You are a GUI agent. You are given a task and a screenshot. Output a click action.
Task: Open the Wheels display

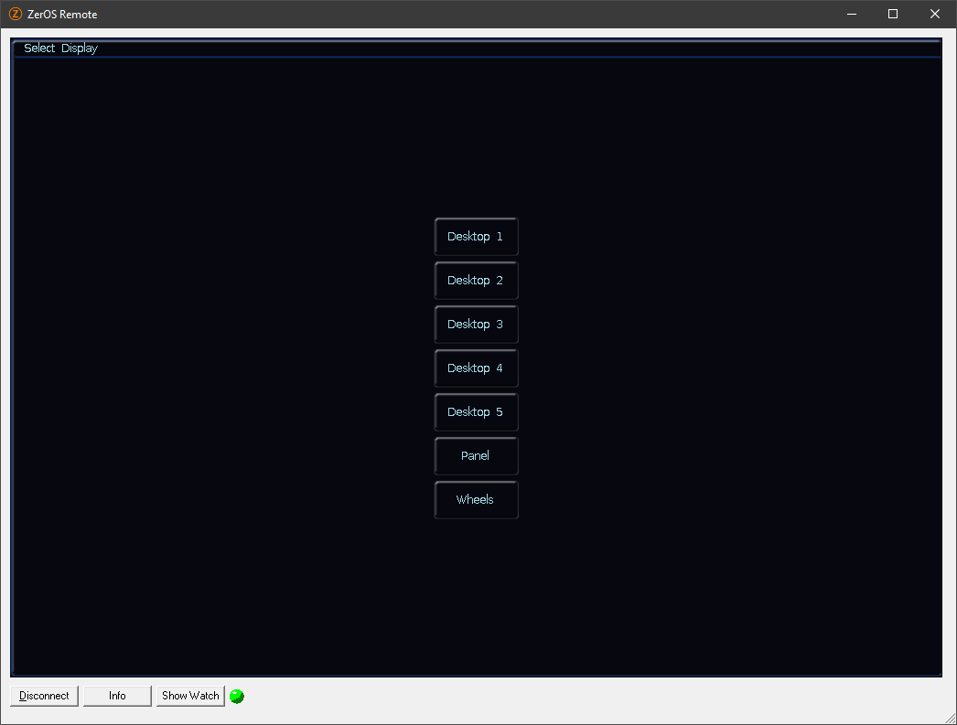pos(476,500)
